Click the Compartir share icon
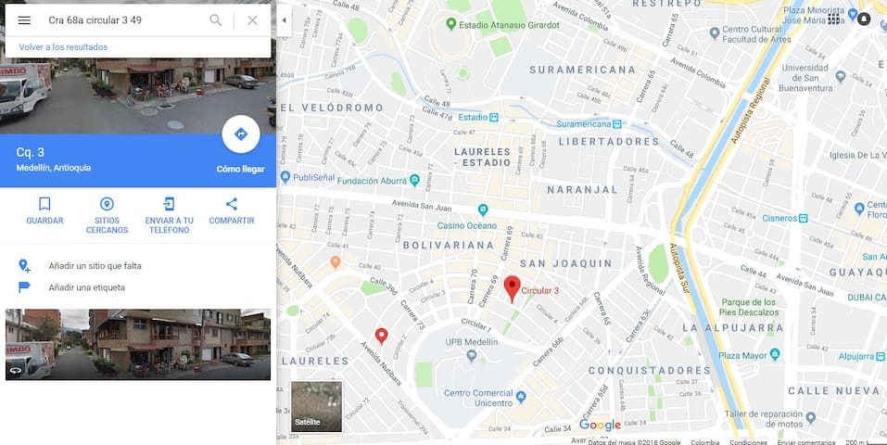 click(x=232, y=204)
